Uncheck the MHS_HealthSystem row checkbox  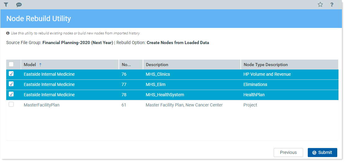pyautogui.click(x=11, y=94)
